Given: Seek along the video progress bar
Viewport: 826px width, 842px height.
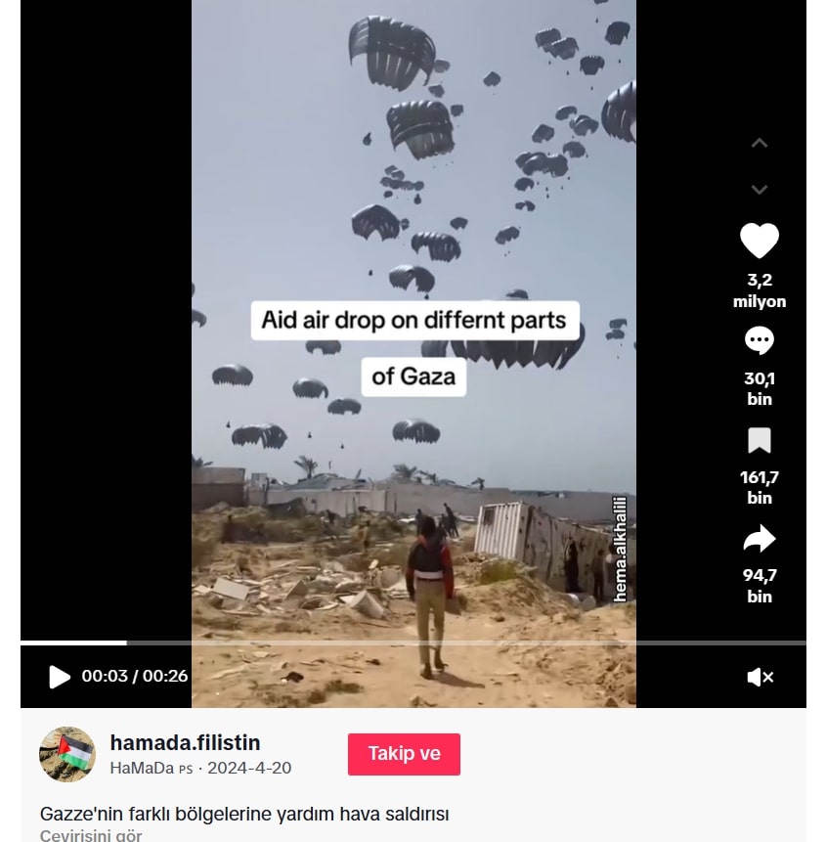Looking at the screenshot, I should (413, 643).
